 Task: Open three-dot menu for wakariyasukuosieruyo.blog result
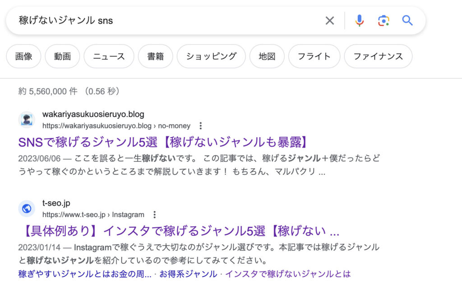pyautogui.click(x=201, y=126)
